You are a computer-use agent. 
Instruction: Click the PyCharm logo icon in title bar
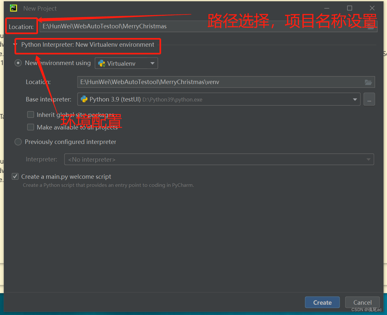(x=14, y=8)
